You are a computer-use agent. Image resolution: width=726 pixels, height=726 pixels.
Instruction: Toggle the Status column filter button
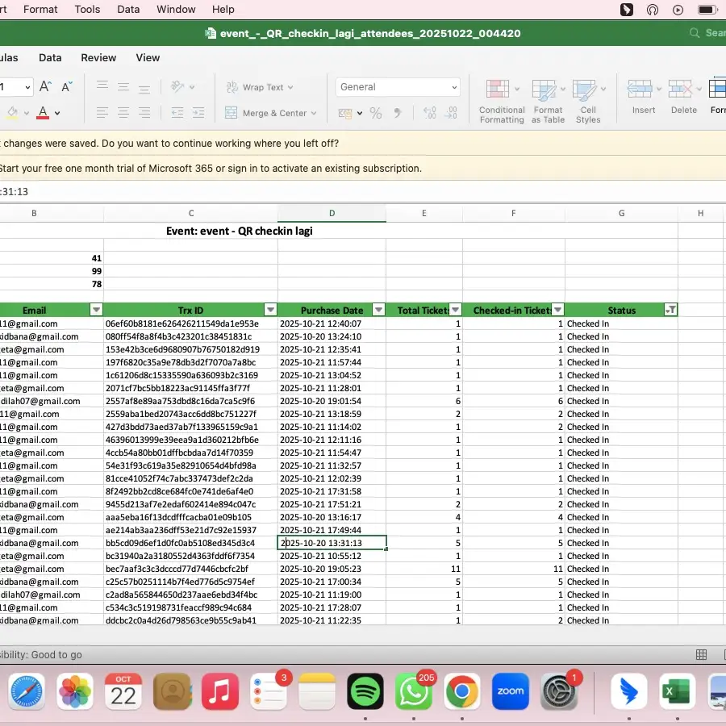[670, 310]
